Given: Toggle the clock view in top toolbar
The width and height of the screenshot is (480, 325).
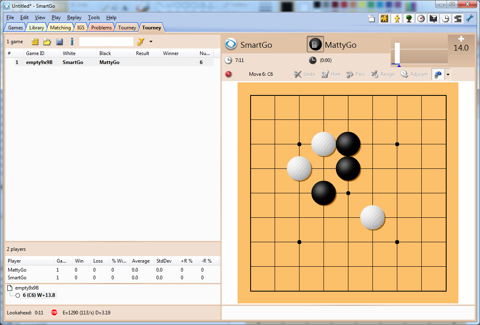Looking at the screenshot, I should coord(445,19).
